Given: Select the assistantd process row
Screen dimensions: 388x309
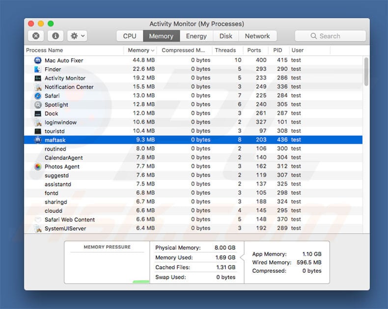Looking at the screenshot, I should click(193, 184).
